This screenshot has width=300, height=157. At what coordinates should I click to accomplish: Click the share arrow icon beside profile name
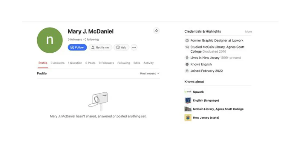point(156,31)
